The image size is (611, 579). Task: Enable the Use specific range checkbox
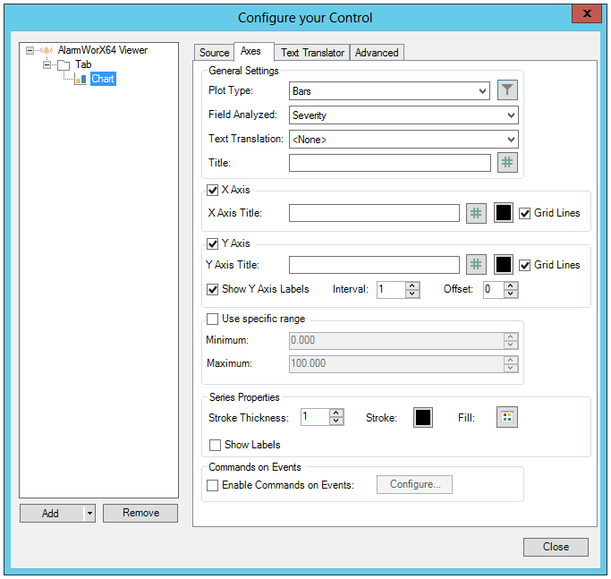[213, 319]
